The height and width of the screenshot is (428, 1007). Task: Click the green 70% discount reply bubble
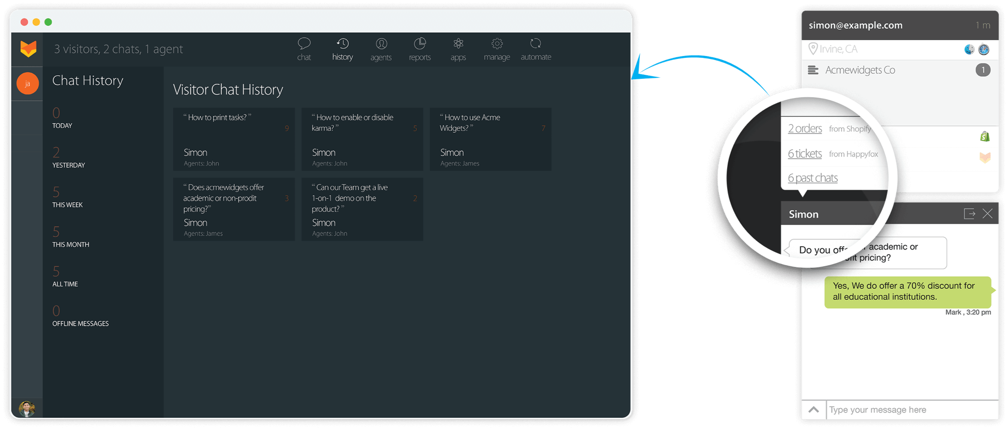click(908, 292)
